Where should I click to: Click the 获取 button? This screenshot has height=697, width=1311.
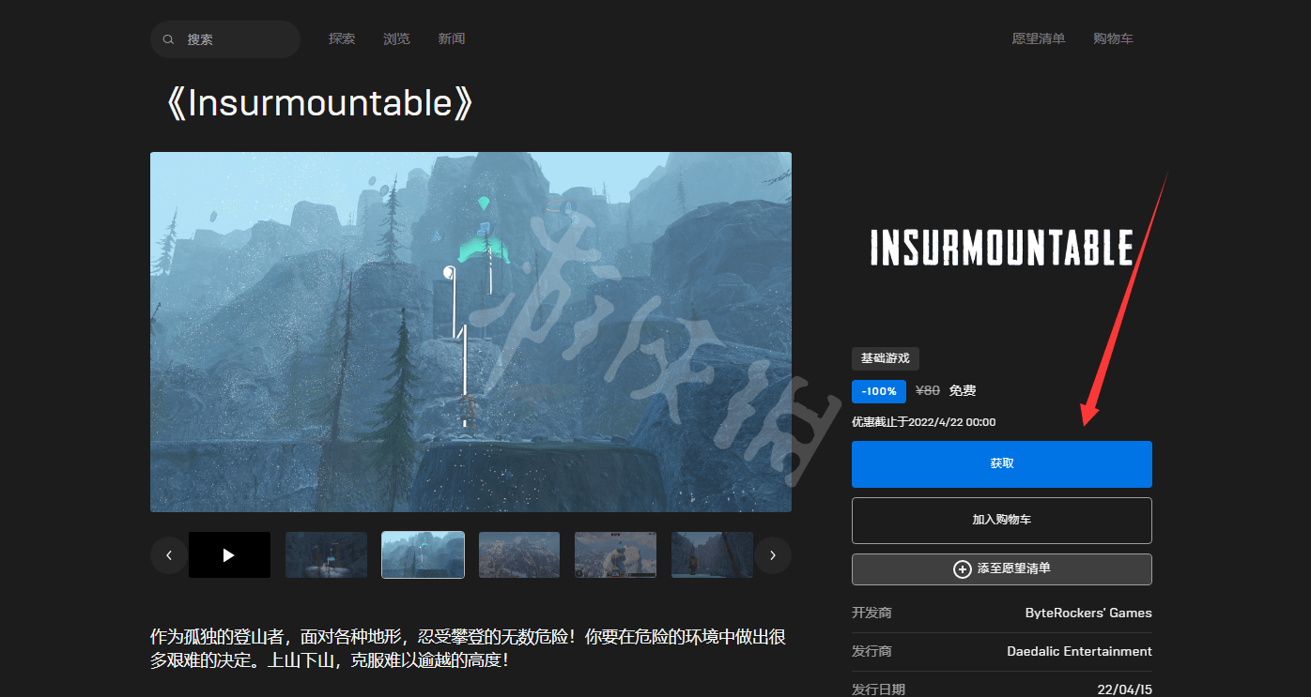tap(1002, 464)
